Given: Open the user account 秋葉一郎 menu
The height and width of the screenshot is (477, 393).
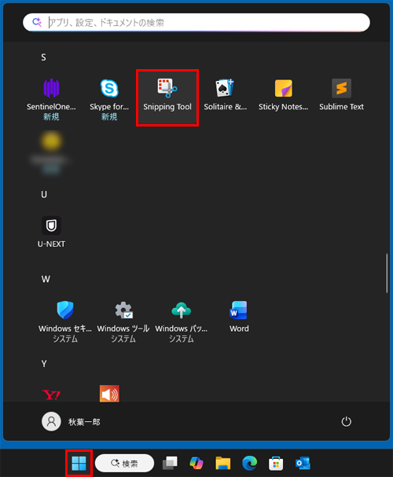Looking at the screenshot, I should click(71, 422).
